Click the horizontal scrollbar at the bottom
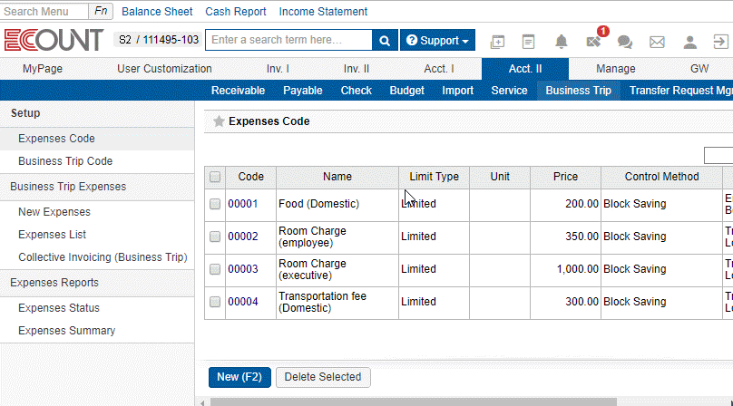Viewport: 733px width, 406px height. (408, 401)
